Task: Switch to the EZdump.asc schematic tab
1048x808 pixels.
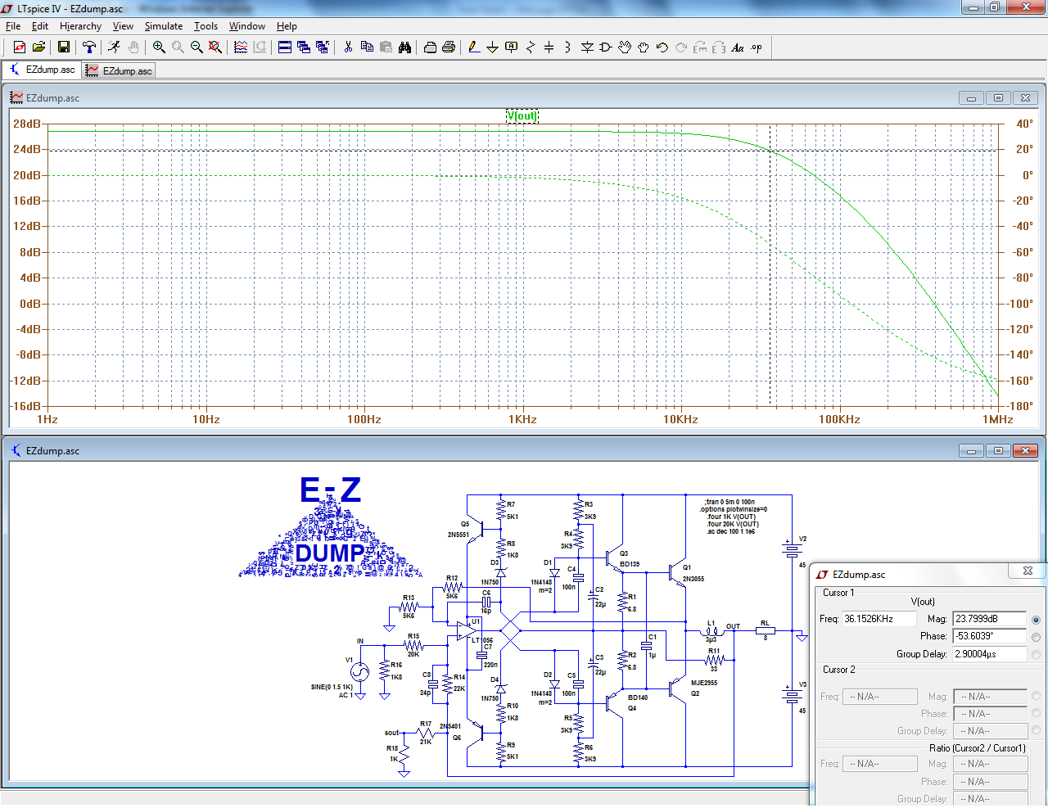Action: point(42,70)
